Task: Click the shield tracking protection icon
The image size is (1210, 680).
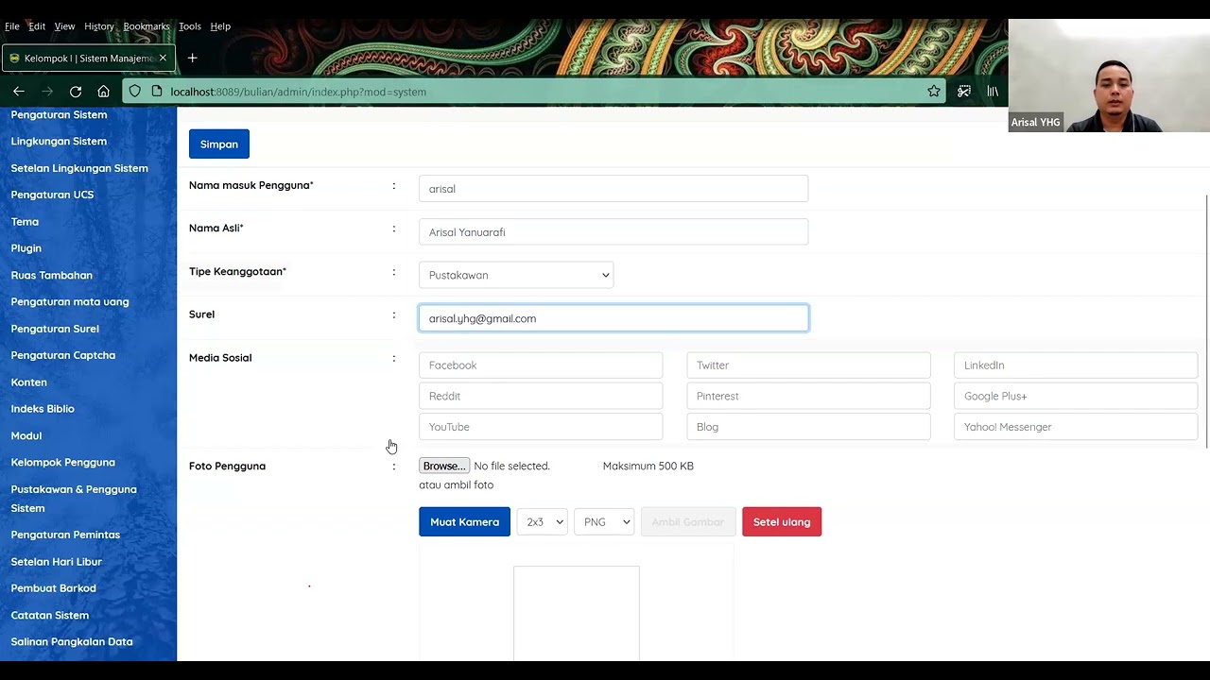Action: click(x=134, y=92)
